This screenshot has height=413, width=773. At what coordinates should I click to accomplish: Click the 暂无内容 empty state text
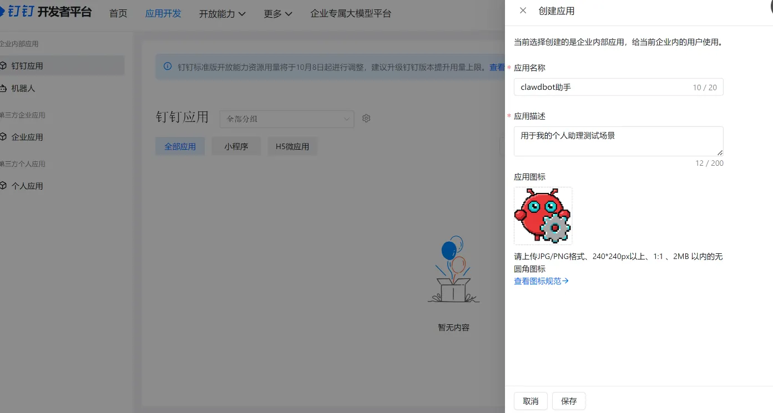tap(453, 327)
